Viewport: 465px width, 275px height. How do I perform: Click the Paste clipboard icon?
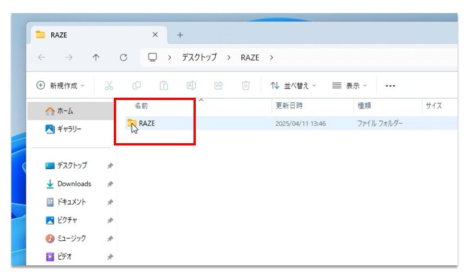pos(164,85)
